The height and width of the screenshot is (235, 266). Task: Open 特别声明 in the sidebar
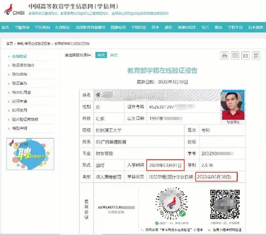point(20,128)
